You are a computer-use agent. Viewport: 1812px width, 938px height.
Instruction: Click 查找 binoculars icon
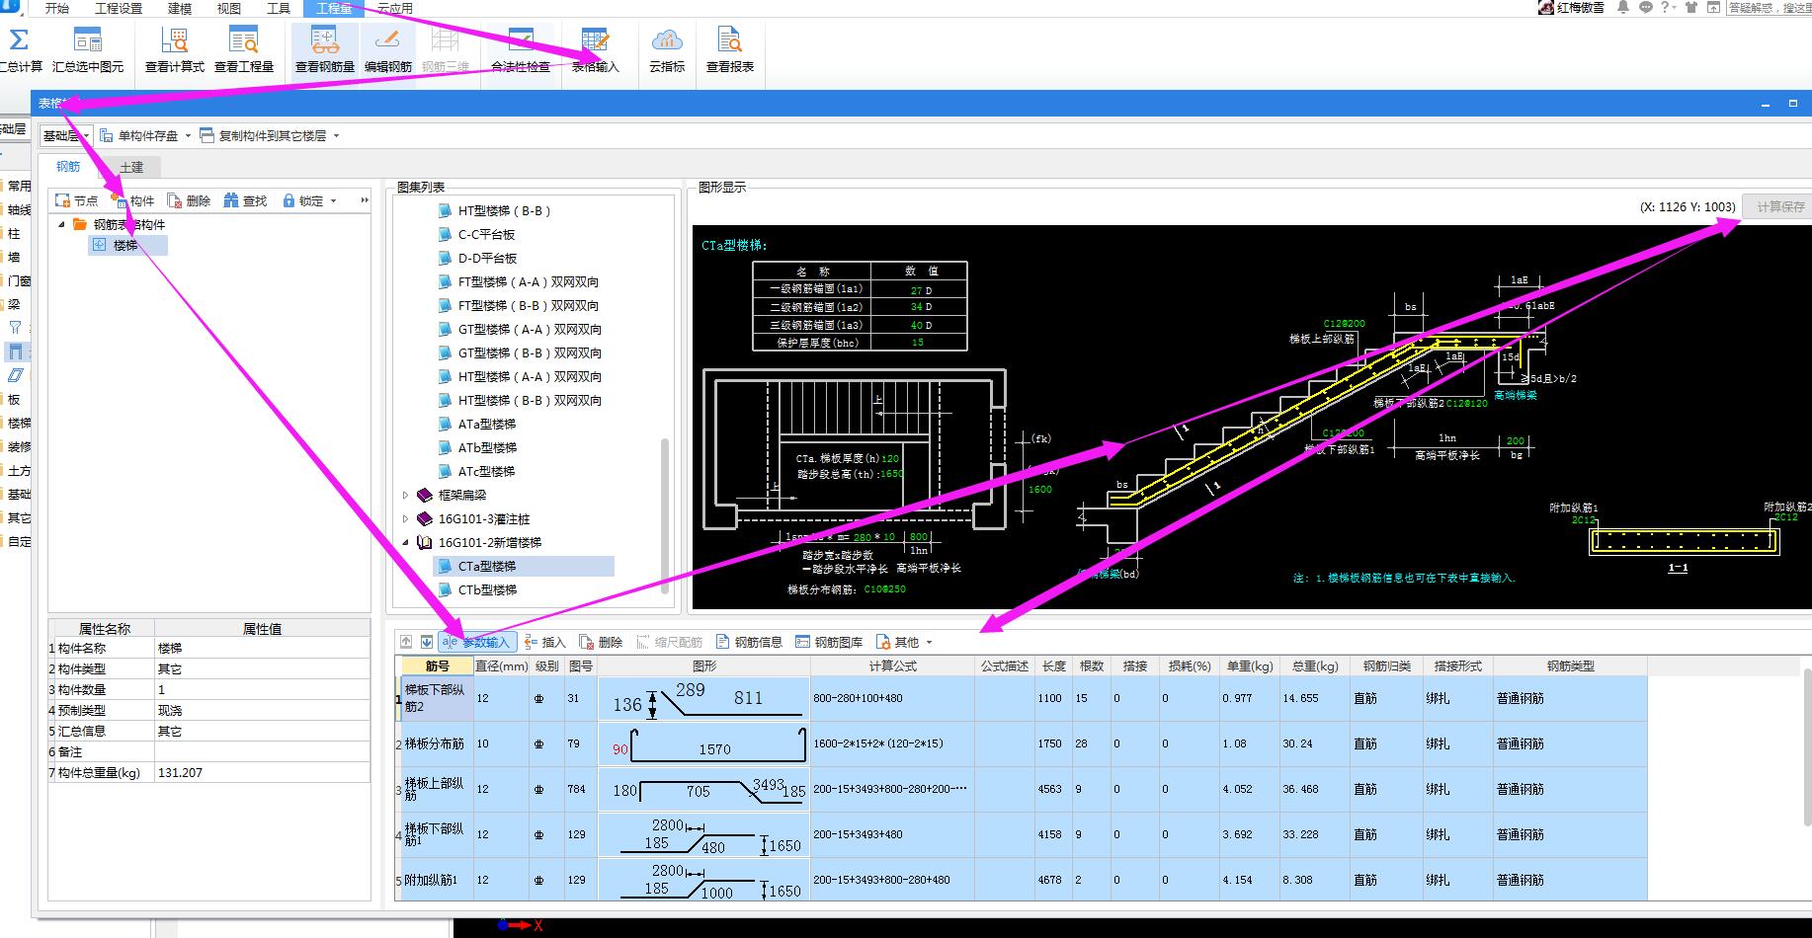click(x=232, y=200)
